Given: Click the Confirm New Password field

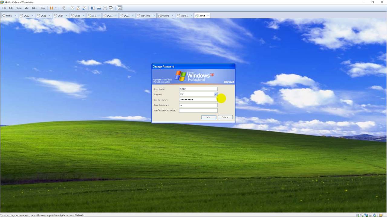Looking at the screenshot, I should [198, 111].
